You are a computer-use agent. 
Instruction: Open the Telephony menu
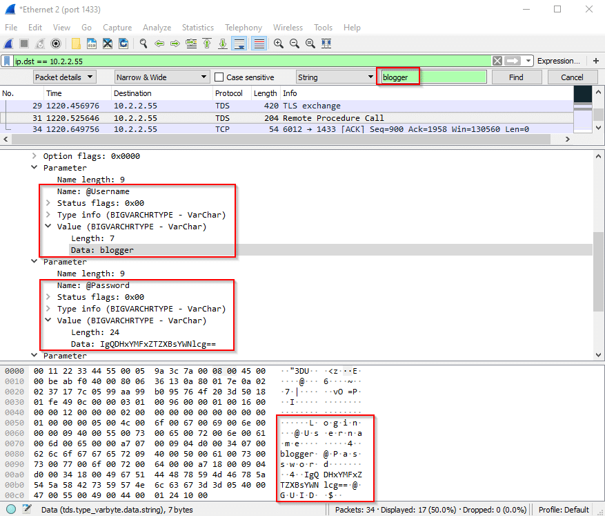[243, 28]
